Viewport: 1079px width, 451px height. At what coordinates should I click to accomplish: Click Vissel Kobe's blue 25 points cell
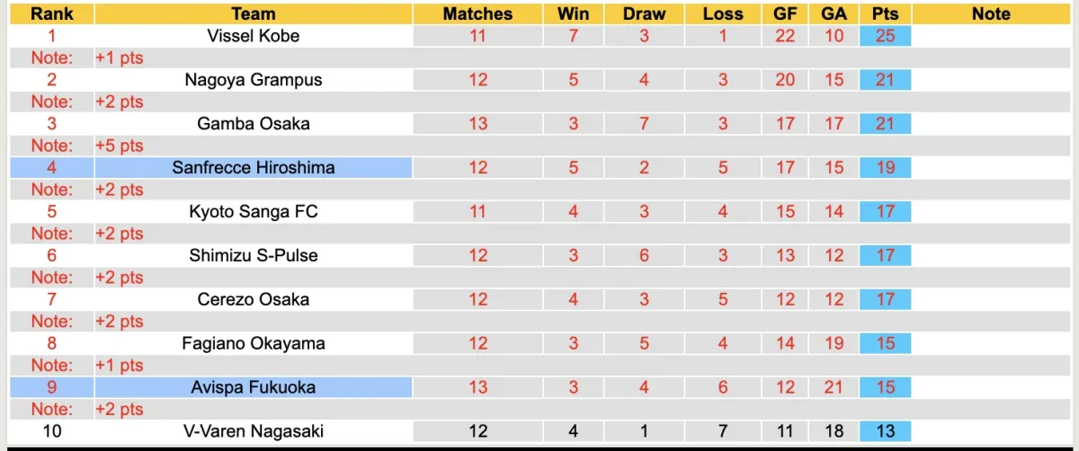click(885, 36)
